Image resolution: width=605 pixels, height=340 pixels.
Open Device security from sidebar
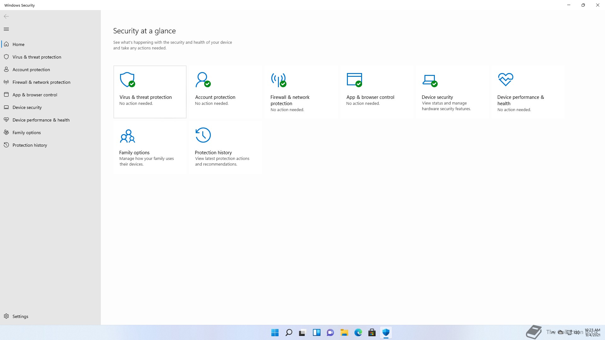(x=50, y=107)
